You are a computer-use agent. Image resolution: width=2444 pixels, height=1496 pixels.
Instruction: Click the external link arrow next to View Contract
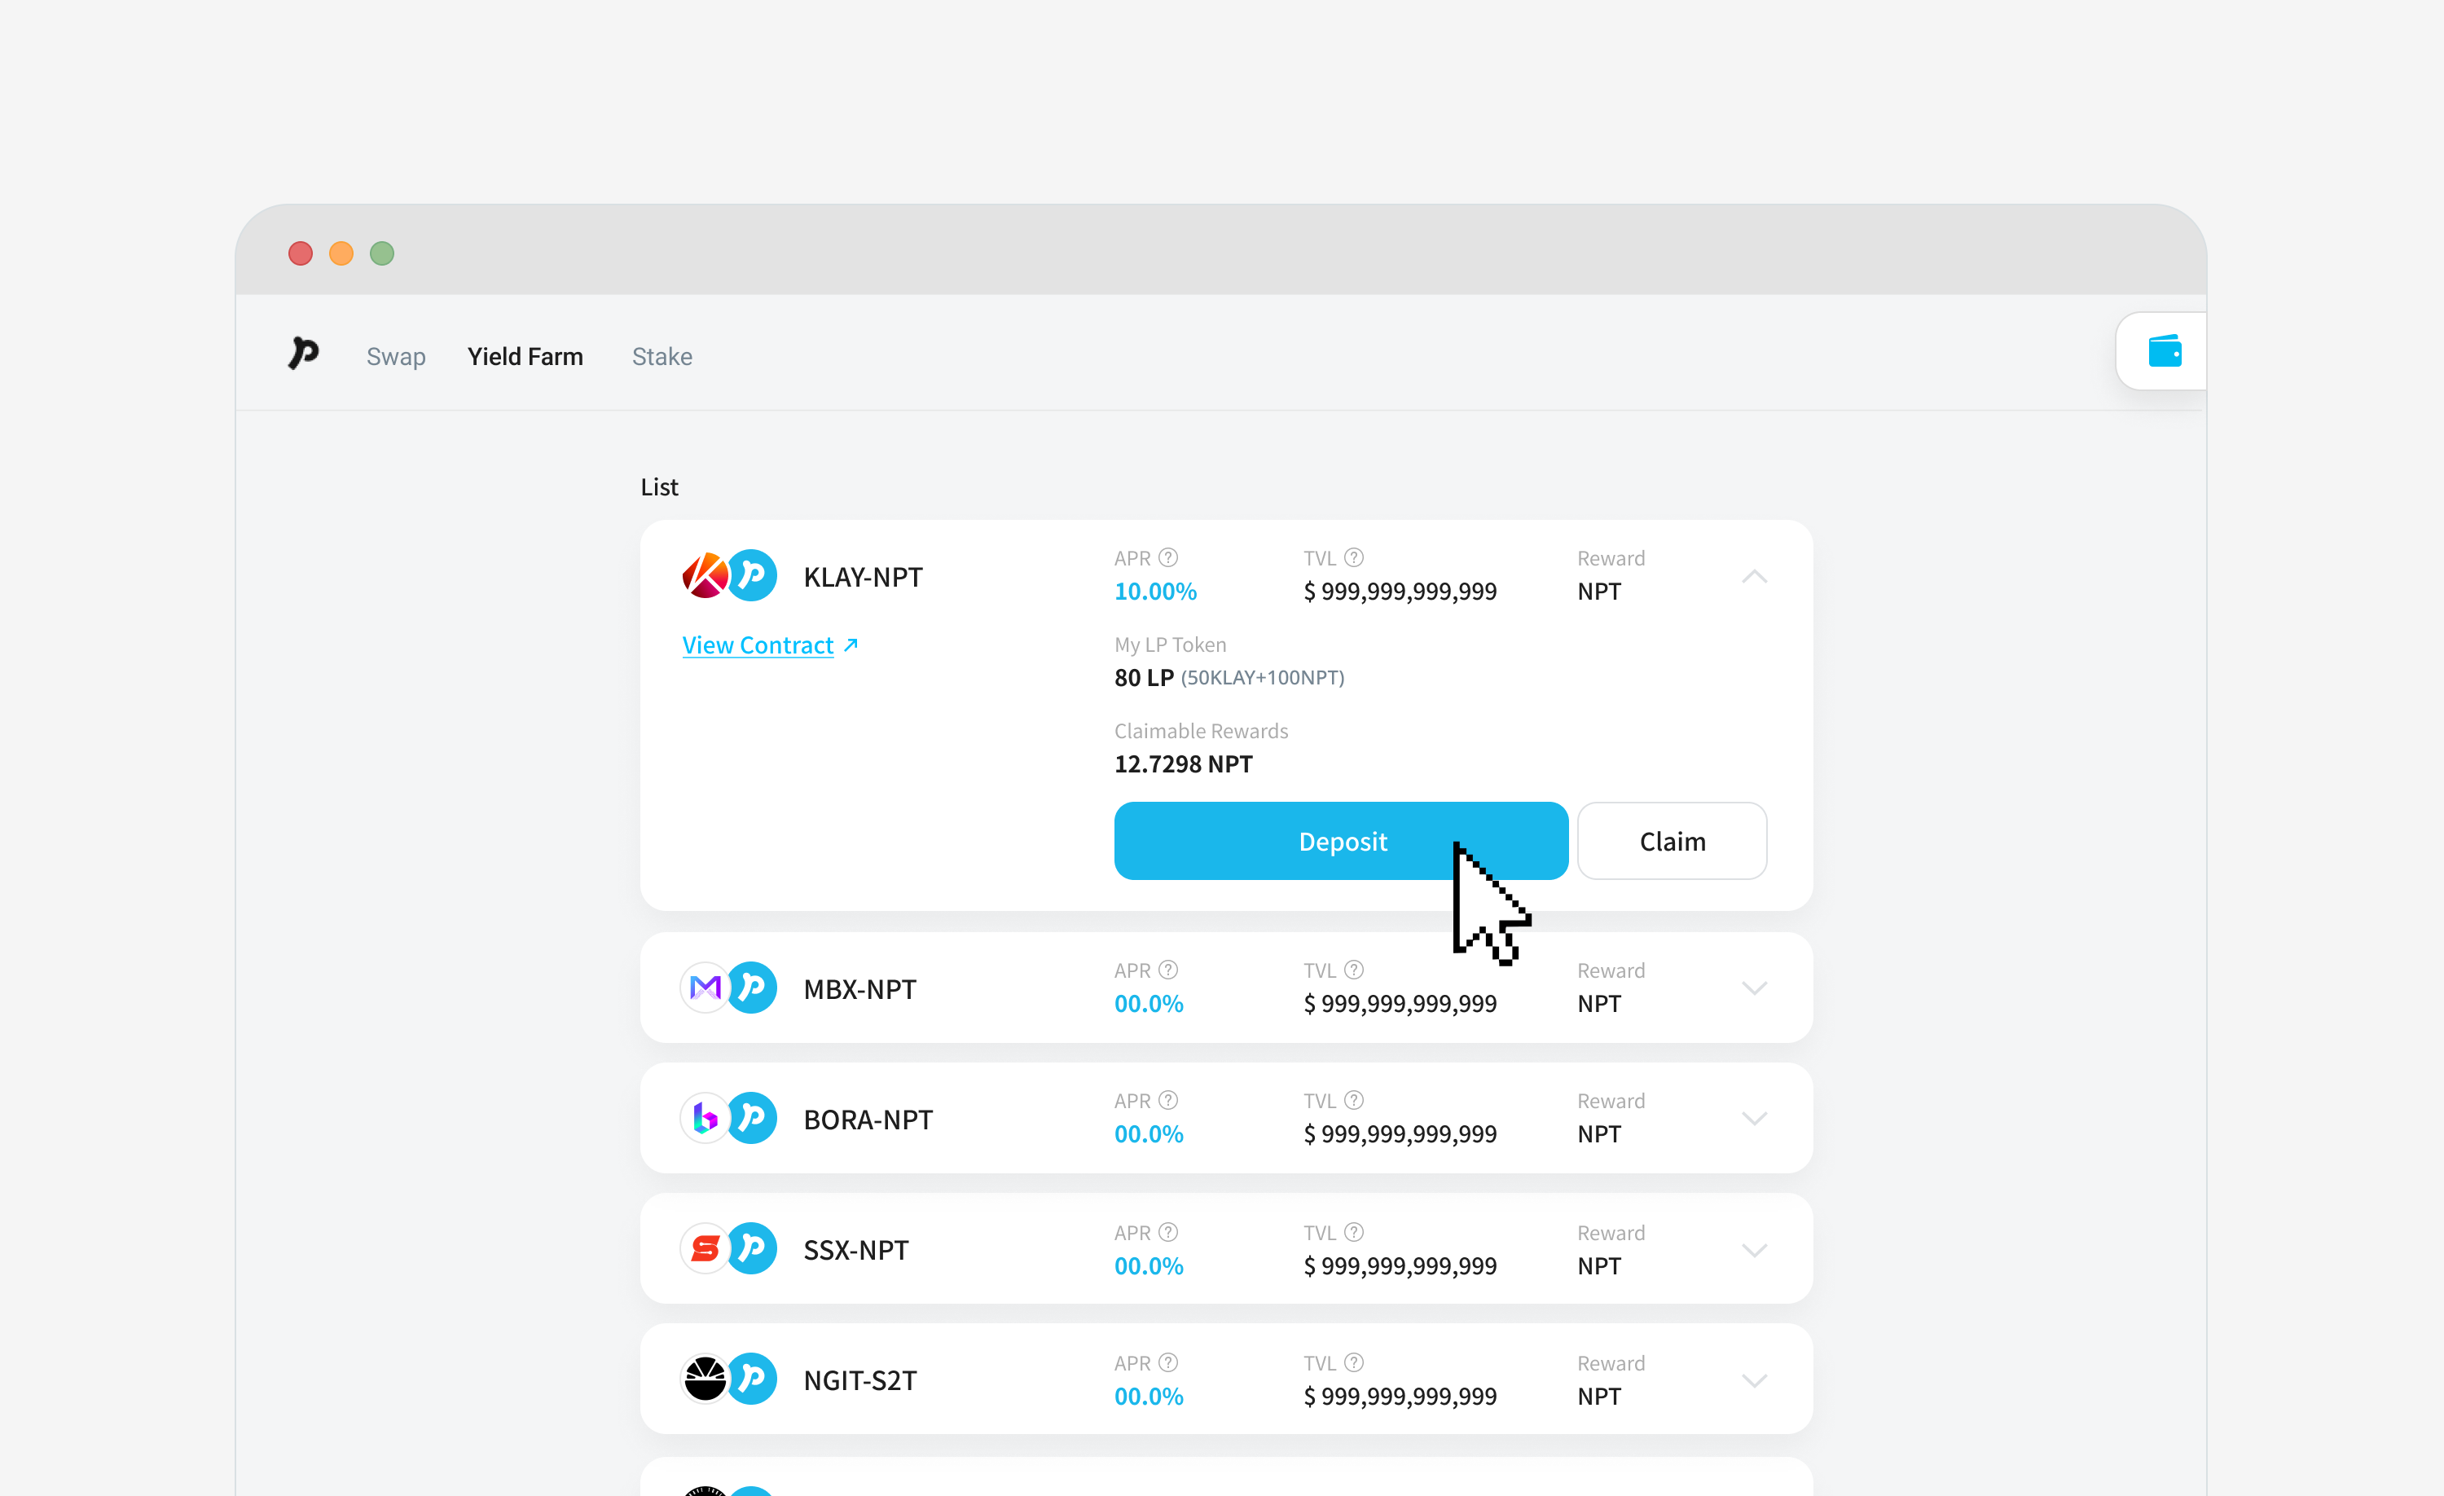851,645
